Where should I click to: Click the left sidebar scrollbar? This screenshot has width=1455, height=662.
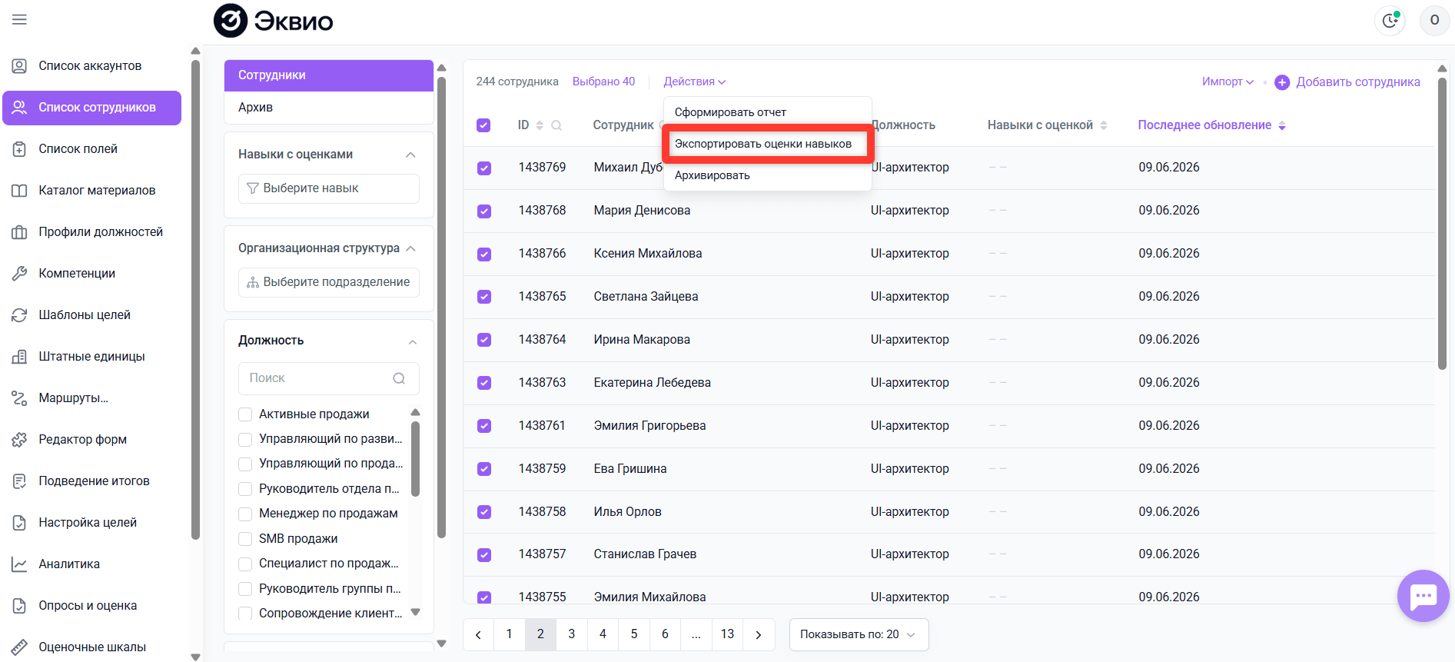point(195,300)
